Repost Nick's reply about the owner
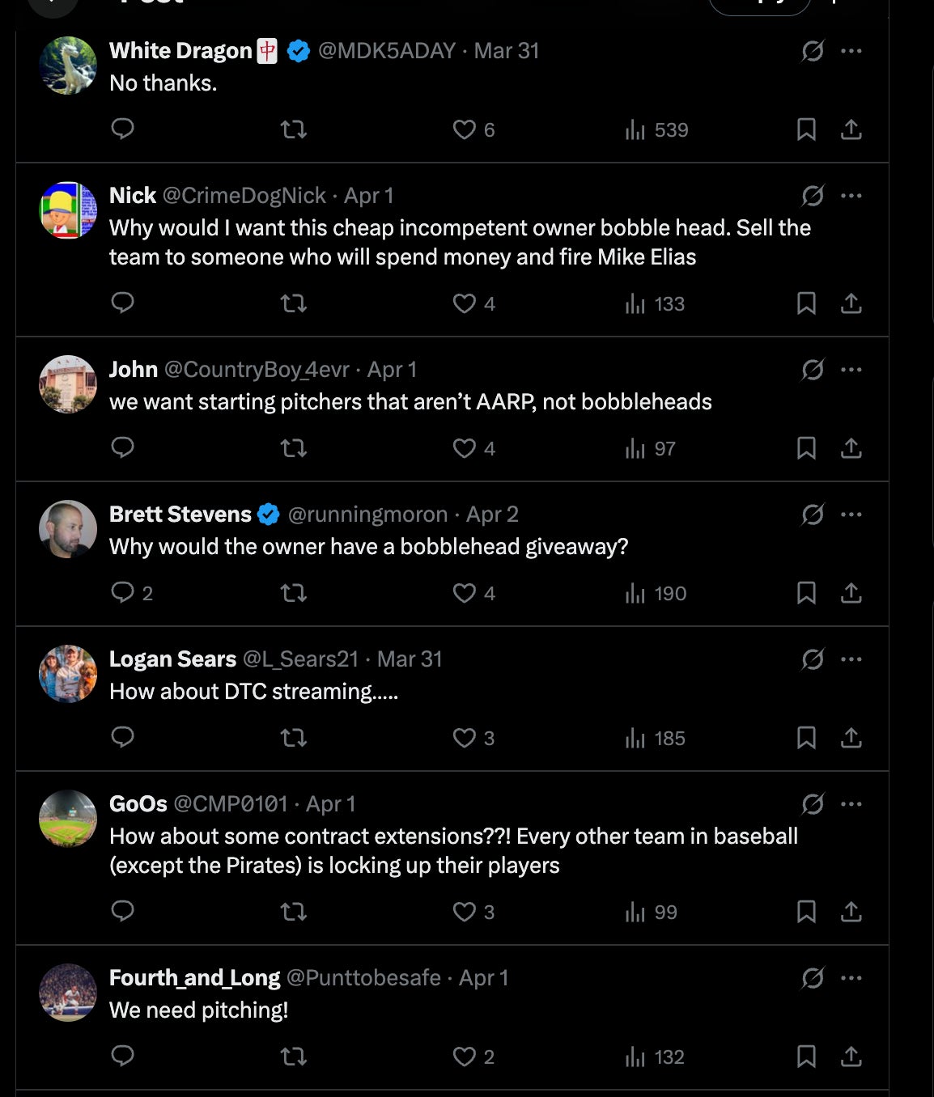 pos(293,303)
